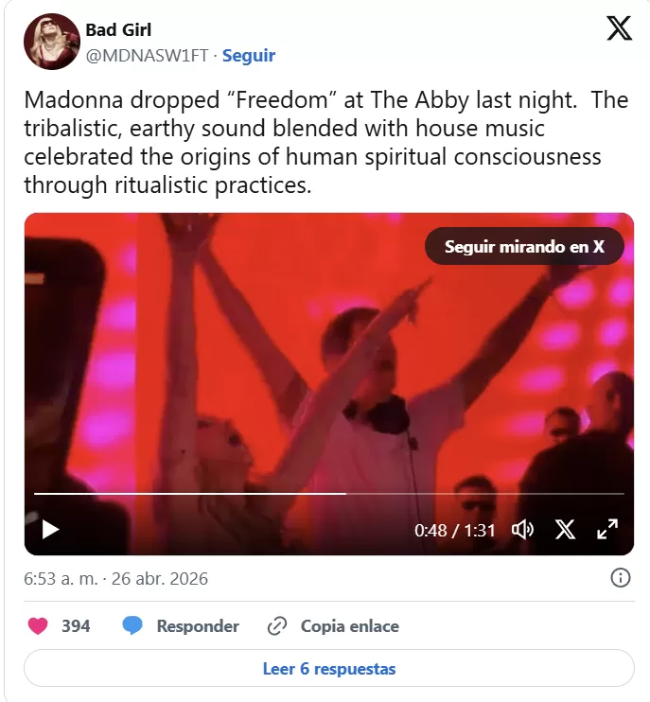Click the X logo at top right
Viewport: 650px width, 702px height.
[x=619, y=28]
